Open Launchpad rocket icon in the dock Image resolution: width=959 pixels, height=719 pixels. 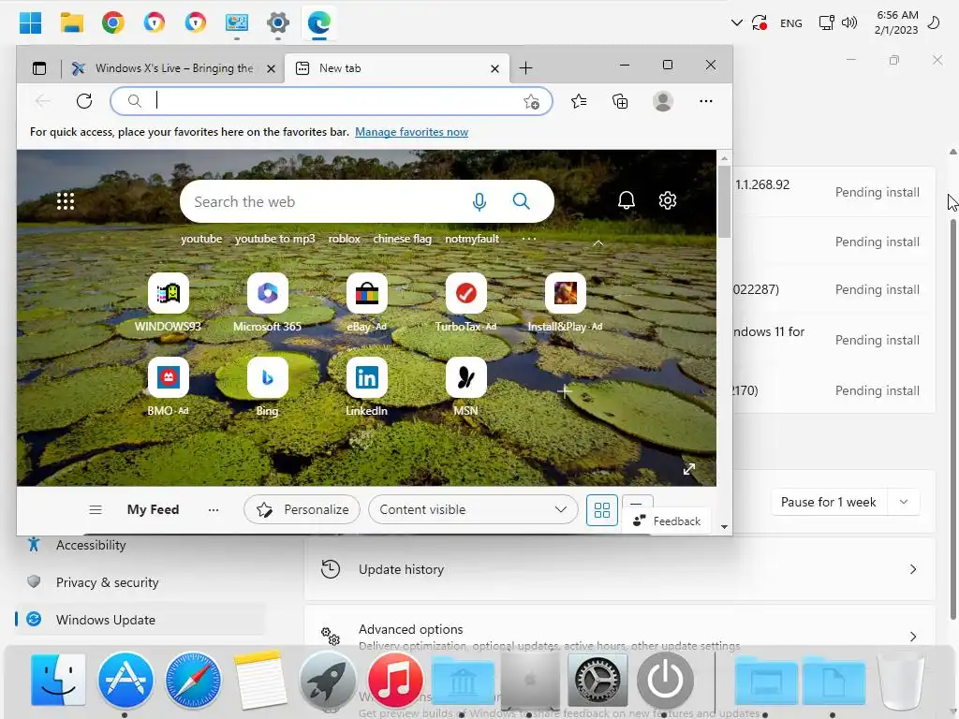pyautogui.click(x=327, y=680)
